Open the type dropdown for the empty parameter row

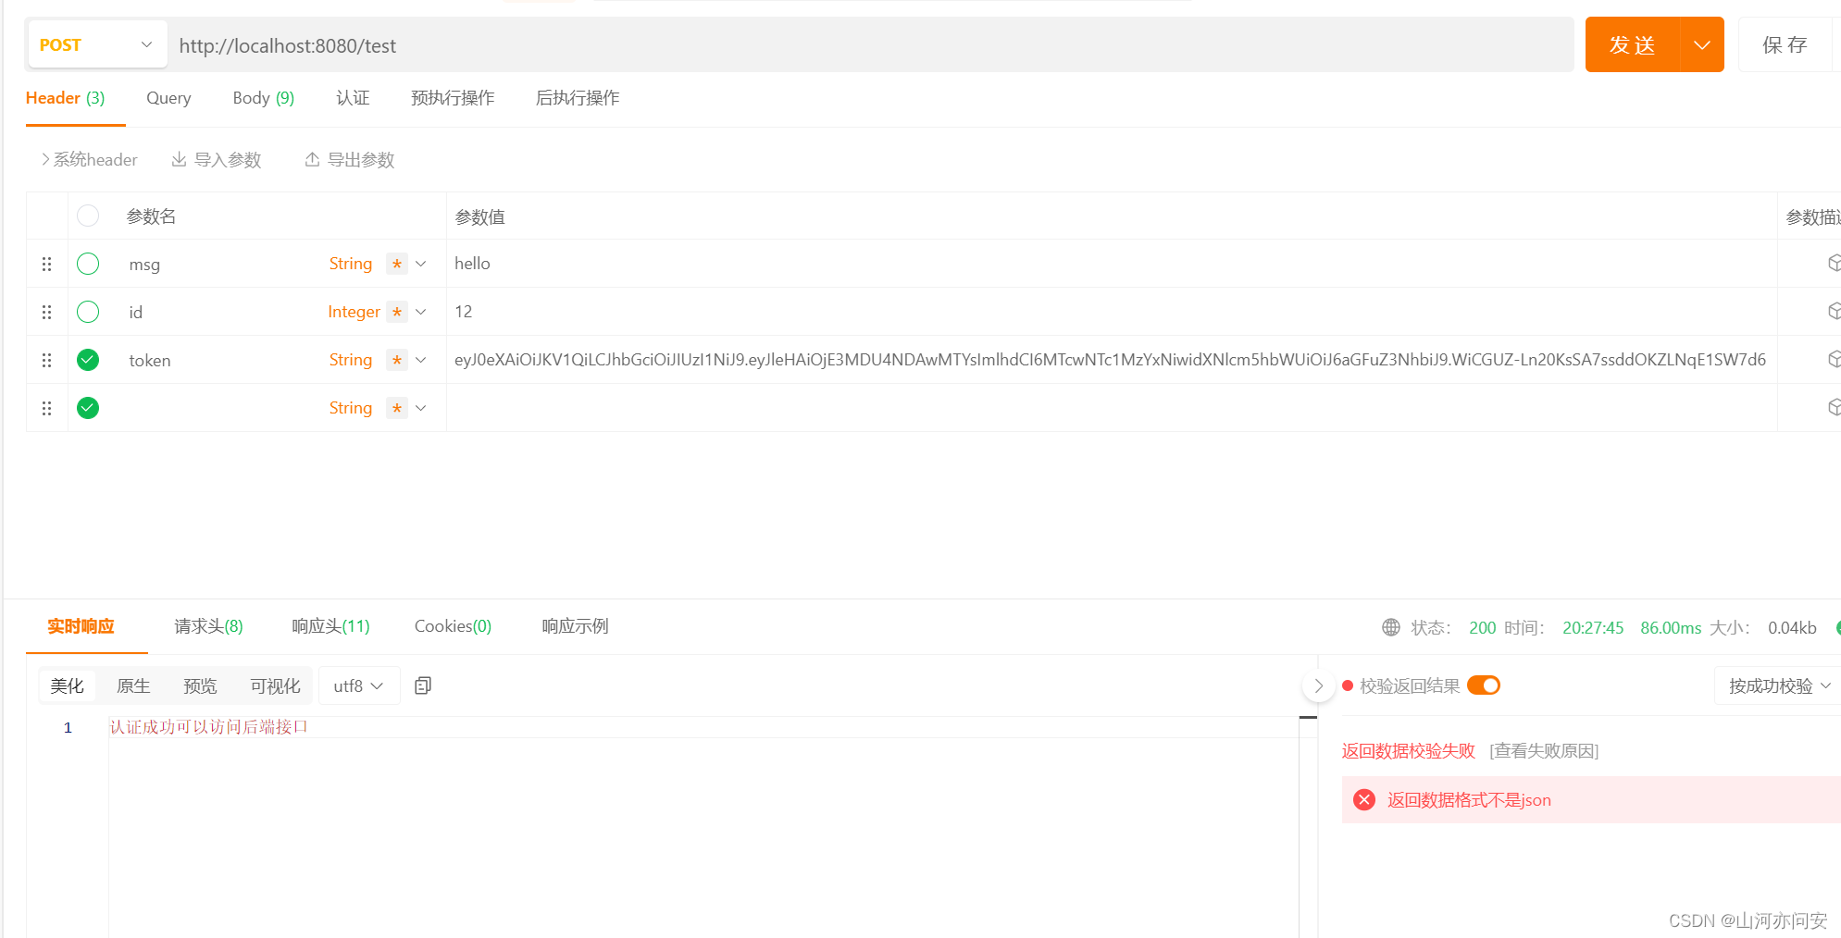(421, 408)
